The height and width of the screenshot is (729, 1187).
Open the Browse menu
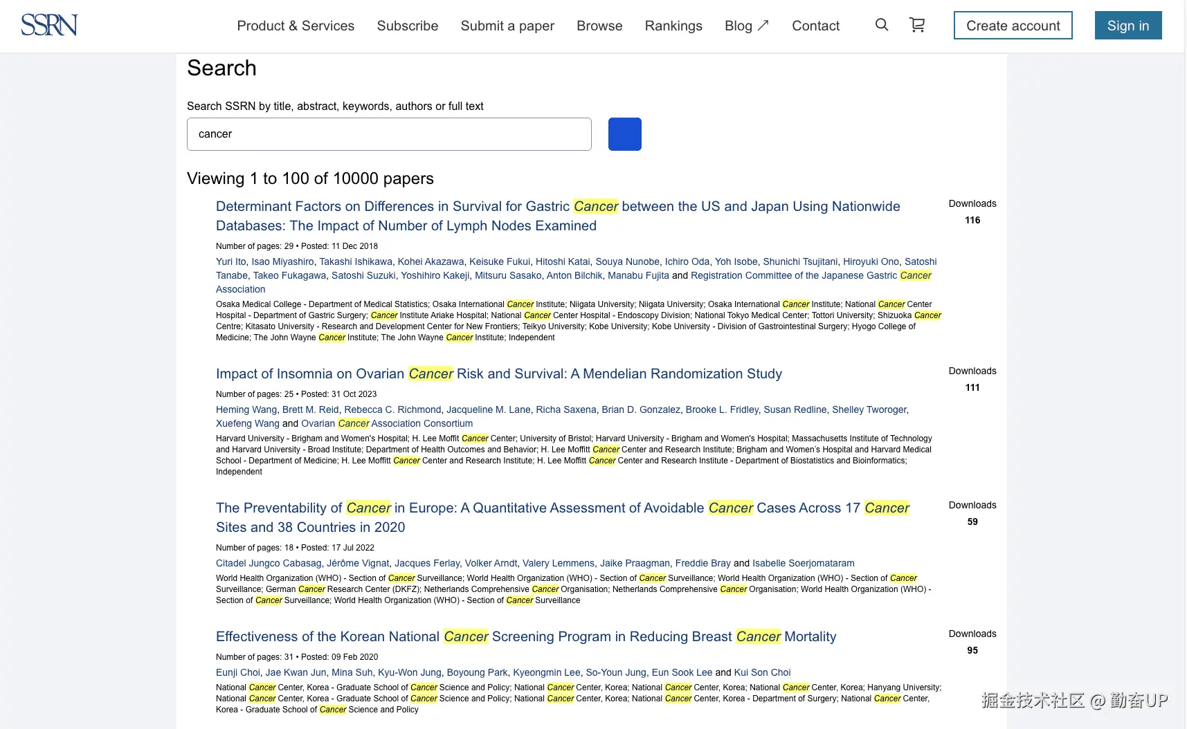click(x=599, y=26)
